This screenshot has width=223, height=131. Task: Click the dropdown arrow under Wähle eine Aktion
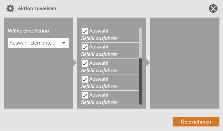tap(64, 43)
